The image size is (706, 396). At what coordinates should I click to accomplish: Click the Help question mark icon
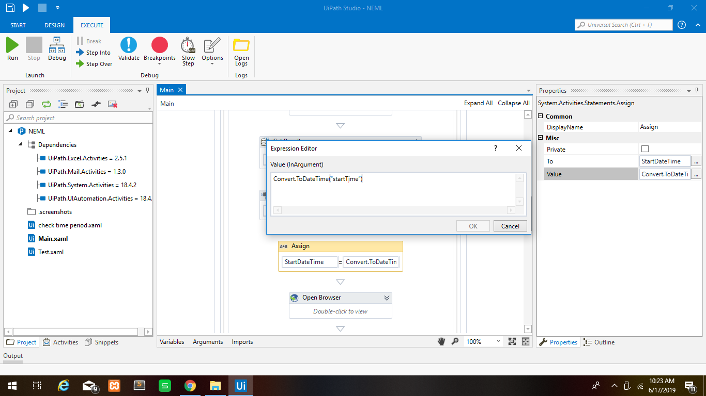[682, 25]
